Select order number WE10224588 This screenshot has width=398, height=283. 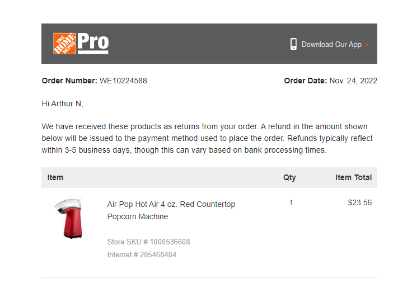click(123, 81)
